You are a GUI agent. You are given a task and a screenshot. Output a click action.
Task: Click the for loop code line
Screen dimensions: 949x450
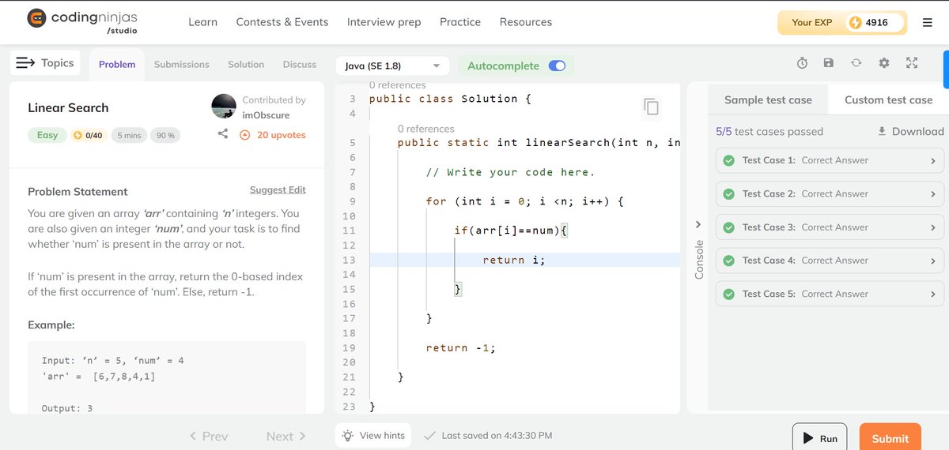(x=525, y=201)
